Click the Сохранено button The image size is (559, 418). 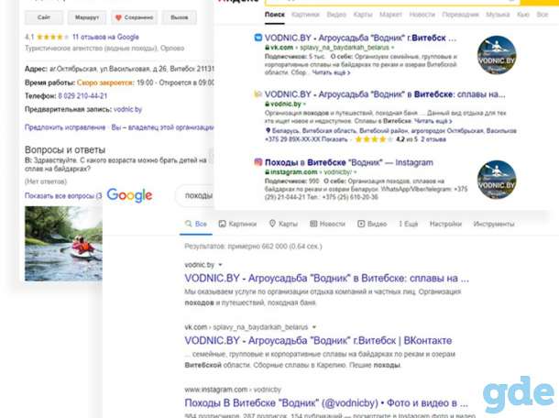click(x=134, y=17)
